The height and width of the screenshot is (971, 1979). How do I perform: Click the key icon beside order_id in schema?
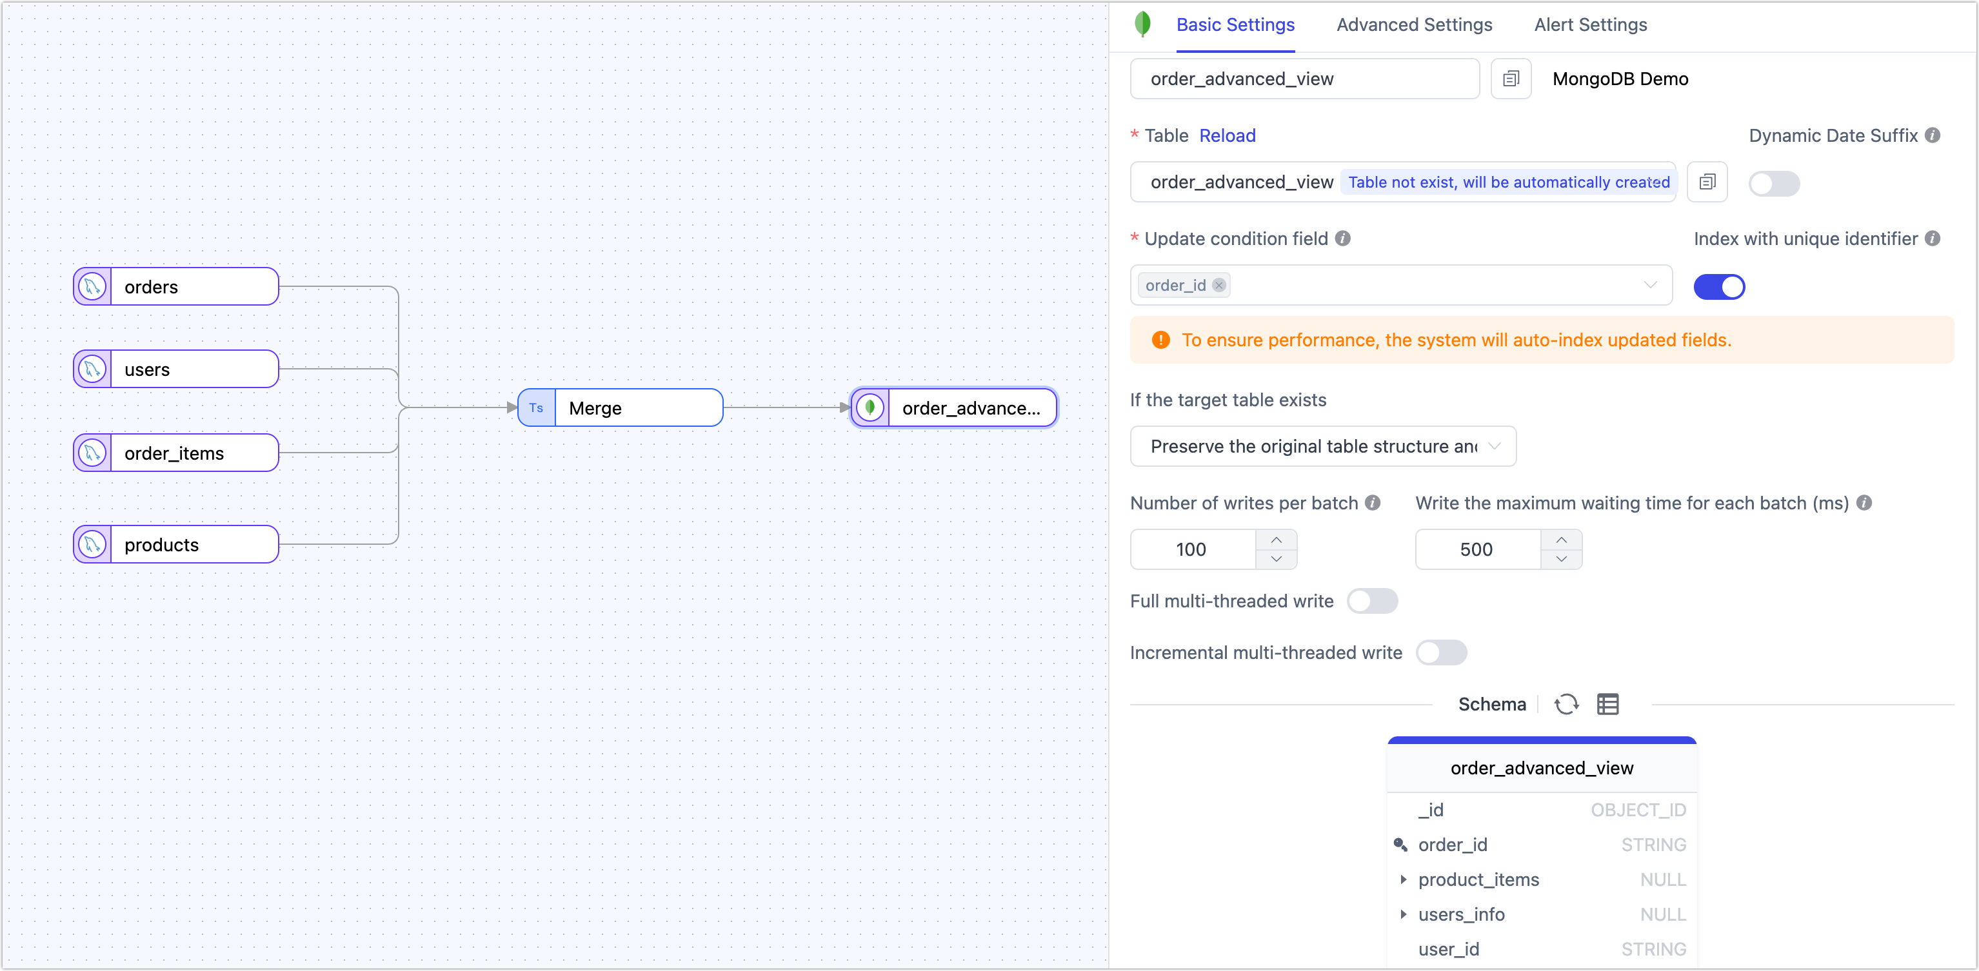pos(1401,845)
